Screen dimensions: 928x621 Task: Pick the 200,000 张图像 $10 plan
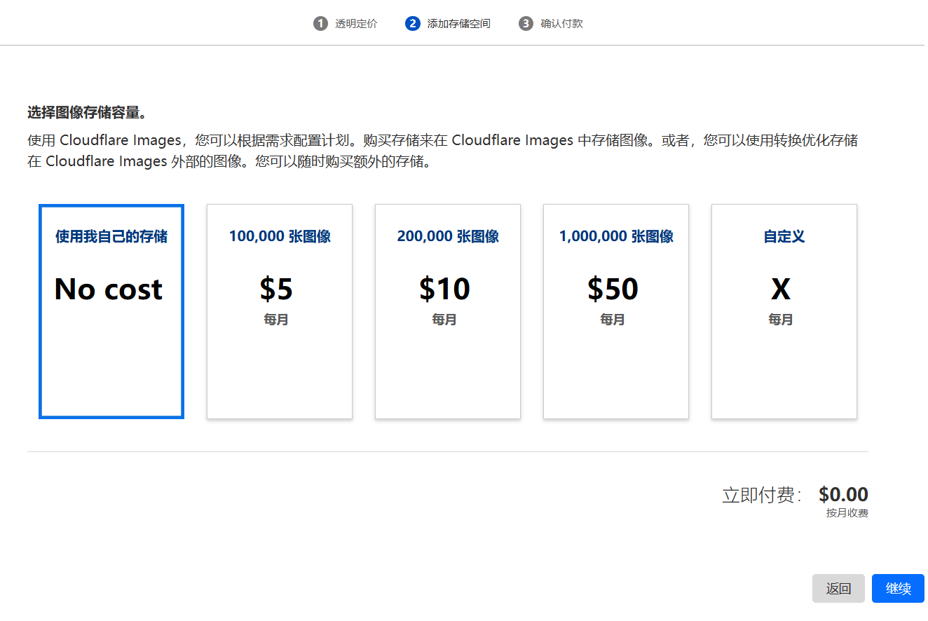pyautogui.click(x=448, y=311)
